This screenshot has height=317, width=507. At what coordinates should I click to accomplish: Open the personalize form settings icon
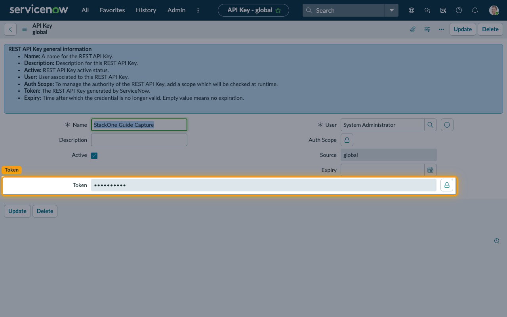pyautogui.click(x=427, y=29)
